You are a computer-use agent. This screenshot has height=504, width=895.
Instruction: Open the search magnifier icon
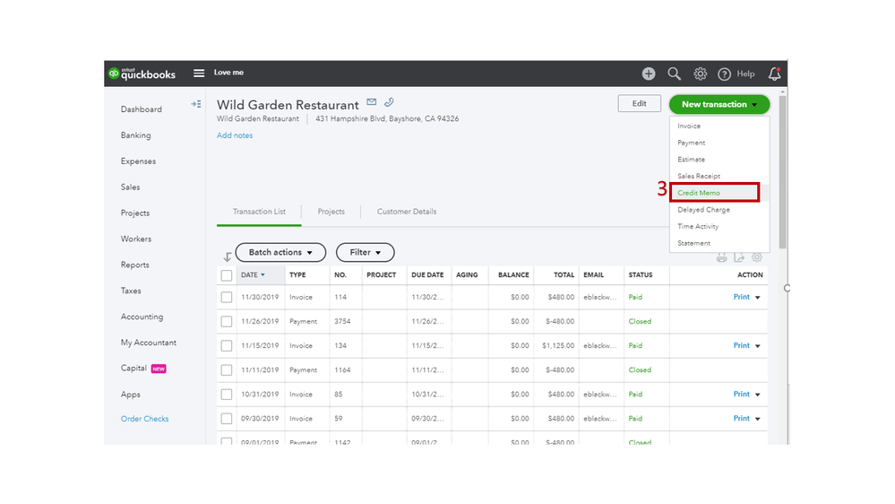click(674, 74)
